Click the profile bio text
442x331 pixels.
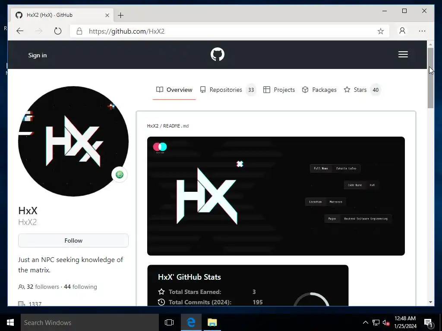click(x=70, y=265)
